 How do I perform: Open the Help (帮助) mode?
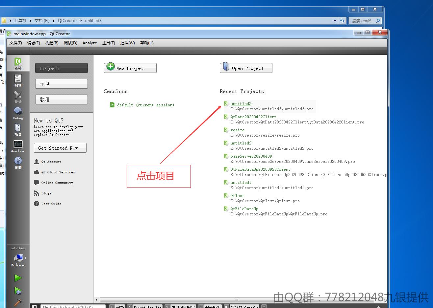click(18, 163)
